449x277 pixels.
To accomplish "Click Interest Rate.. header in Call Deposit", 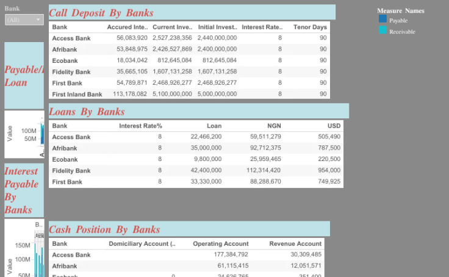I will tap(262, 27).
